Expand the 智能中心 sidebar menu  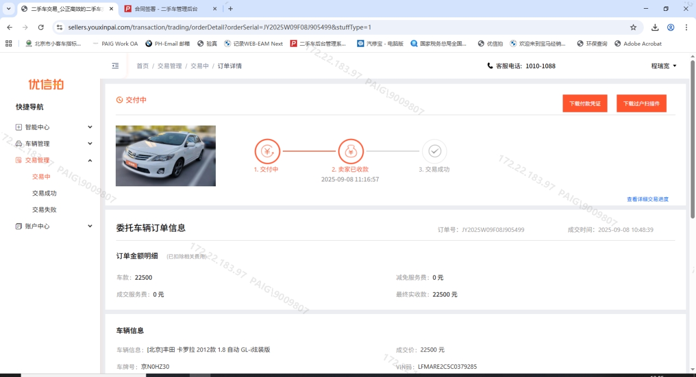click(x=54, y=127)
